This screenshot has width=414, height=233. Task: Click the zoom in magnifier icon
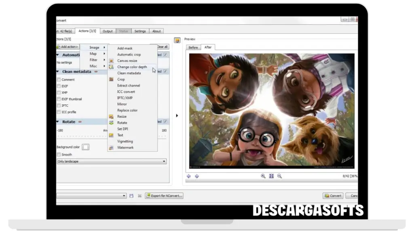point(263,176)
